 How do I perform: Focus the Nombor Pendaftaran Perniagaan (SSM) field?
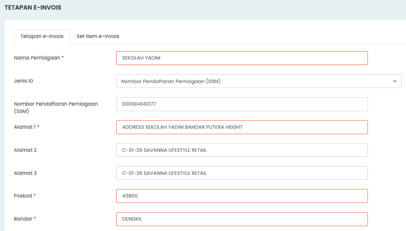[x=242, y=104]
